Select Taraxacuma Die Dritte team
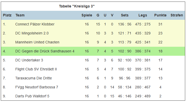 click(33, 78)
